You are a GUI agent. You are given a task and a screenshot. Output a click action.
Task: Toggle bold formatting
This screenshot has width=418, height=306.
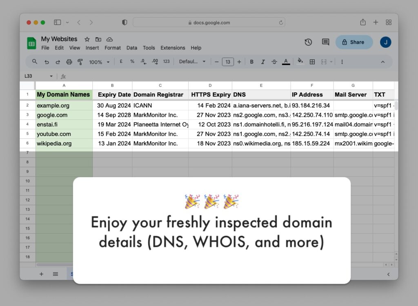click(x=251, y=62)
